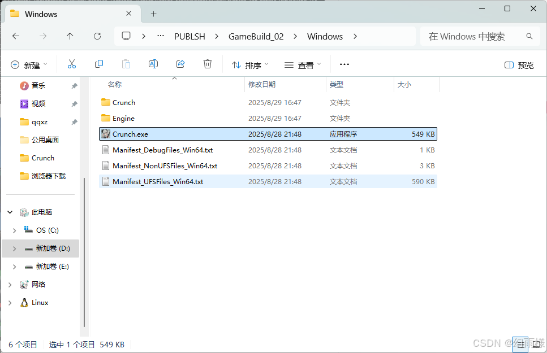Select Manifest_UFSFiles_Win64.txt file
The height and width of the screenshot is (353, 547).
pyautogui.click(x=268, y=181)
